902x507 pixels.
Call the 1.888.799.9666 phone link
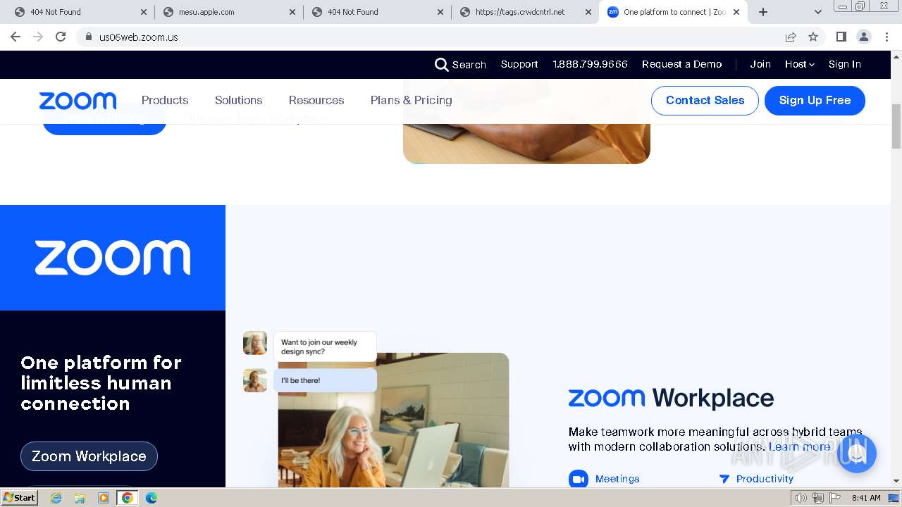(591, 64)
